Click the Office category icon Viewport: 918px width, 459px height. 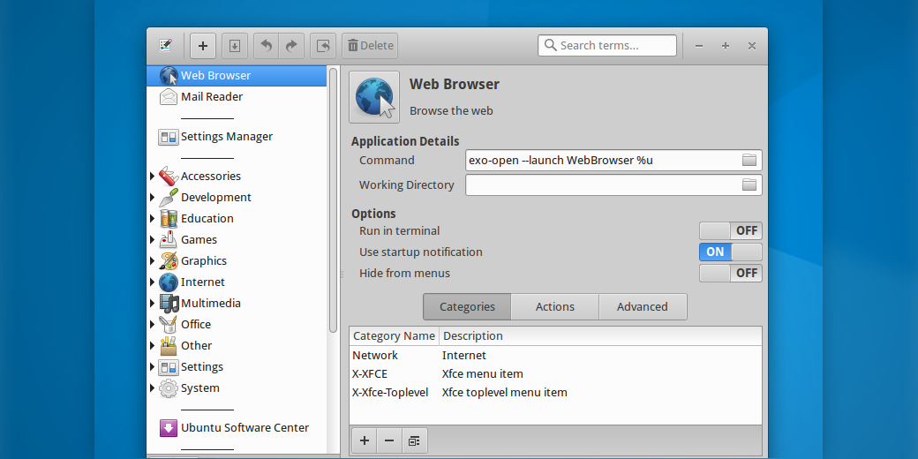(x=169, y=324)
